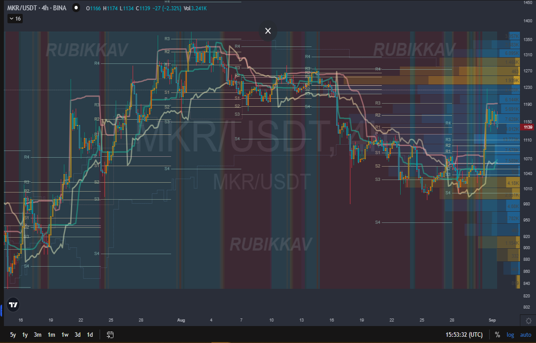Click the 4.18K volume profile value

[x=513, y=184]
